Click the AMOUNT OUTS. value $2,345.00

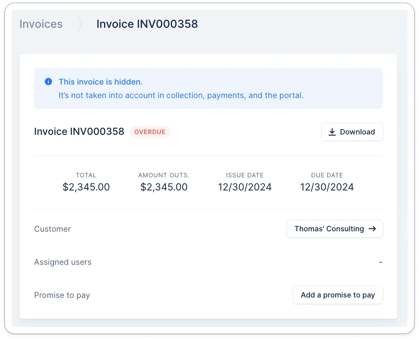pos(164,187)
